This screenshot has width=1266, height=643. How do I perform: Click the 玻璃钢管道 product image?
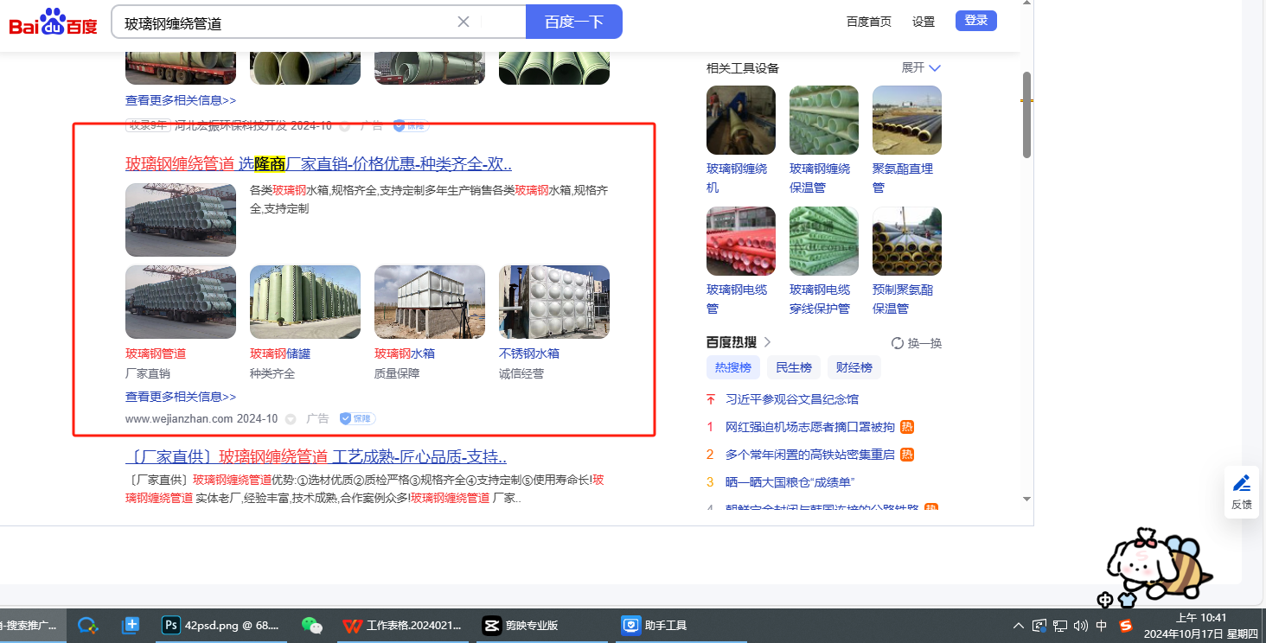tap(181, 302)
